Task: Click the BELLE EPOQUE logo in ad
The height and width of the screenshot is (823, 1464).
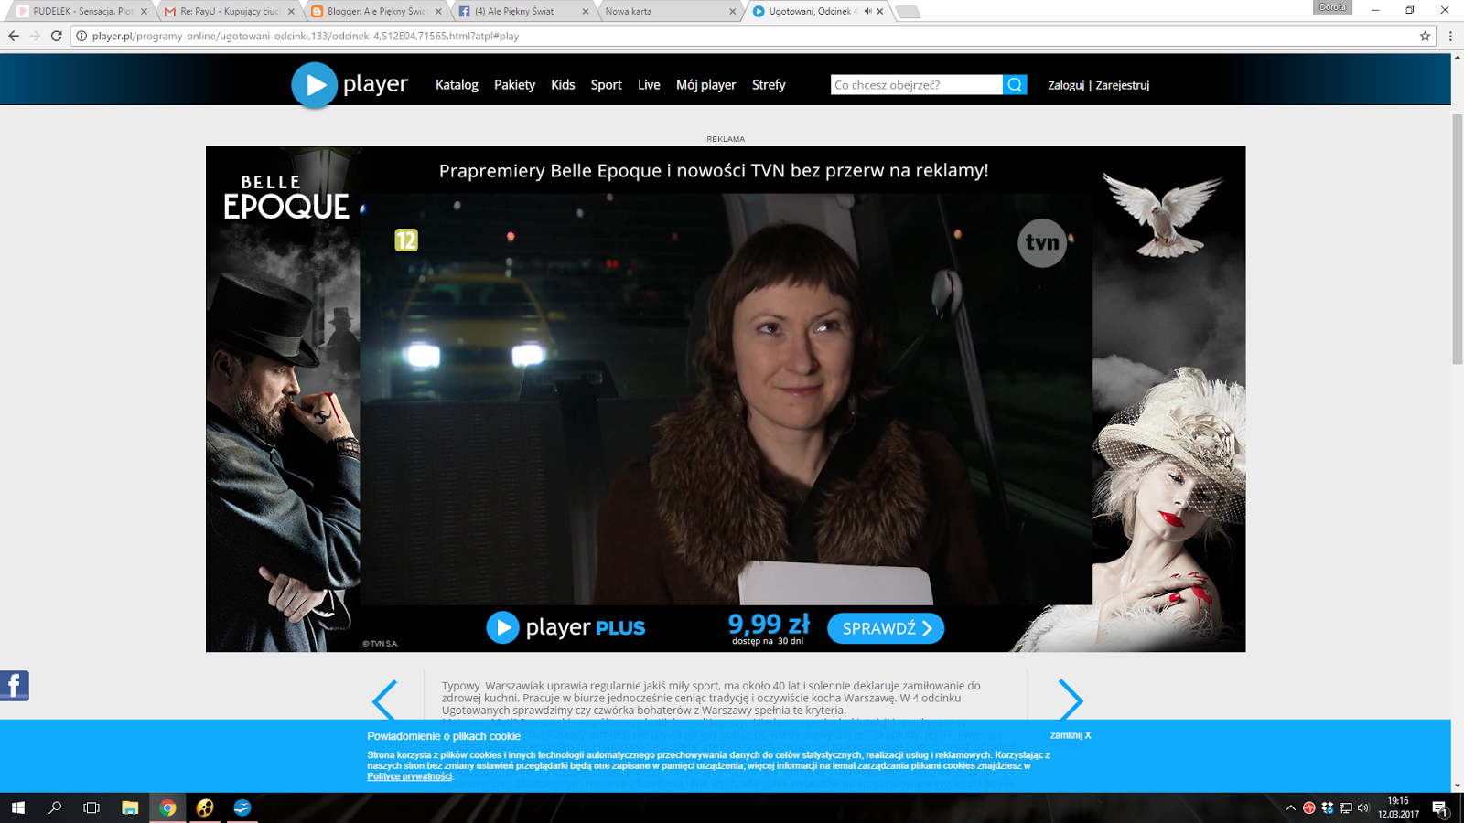Action: pyautogui.click(x=286, y=198)
